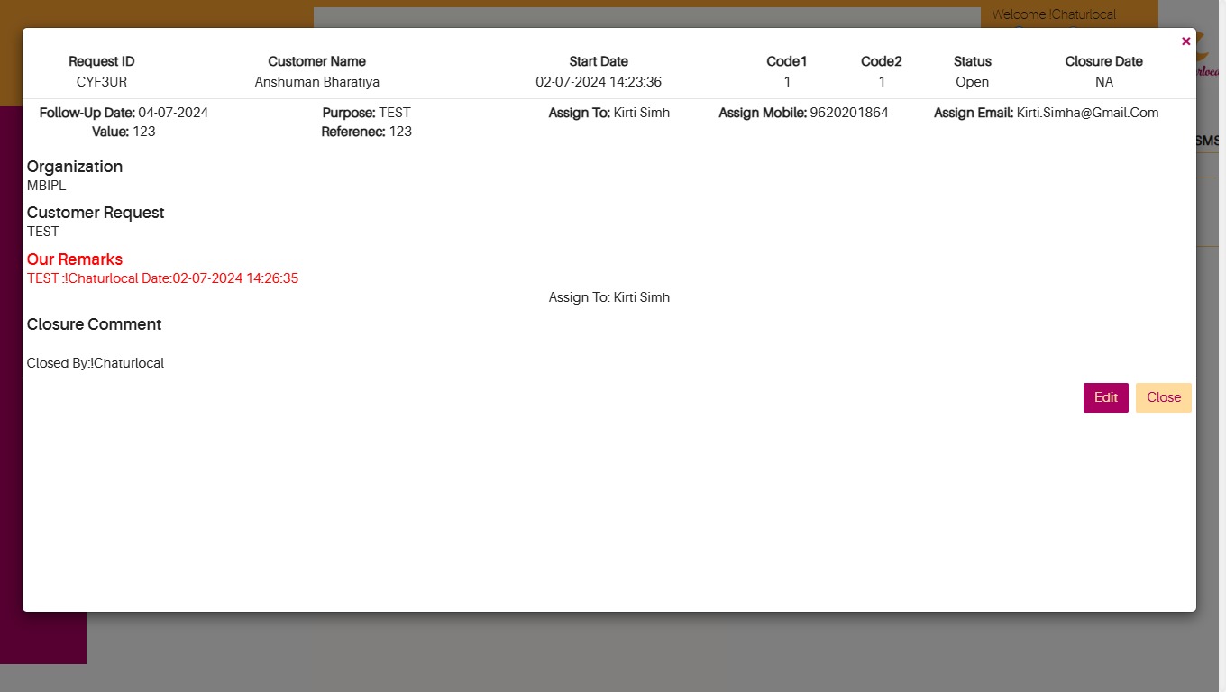Click the Code1 column header
The height and width of the screenshot is (692, 1226).
click(787, 61)
